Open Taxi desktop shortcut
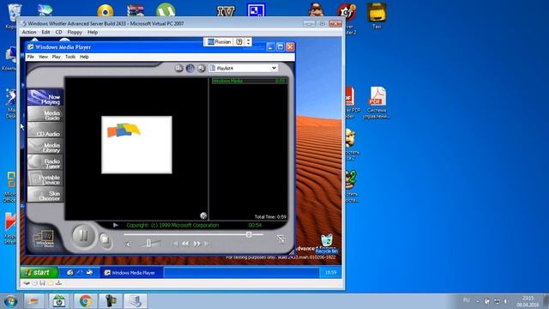The height and width of the screenshot is (309, 549). tap(377, 16)
